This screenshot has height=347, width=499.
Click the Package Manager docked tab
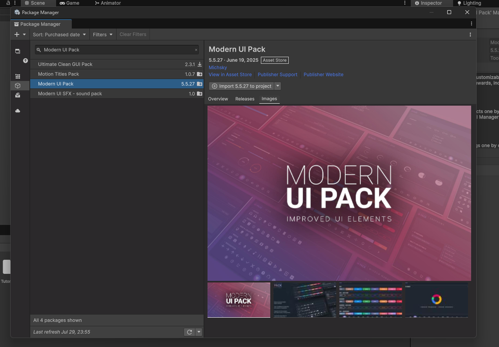[x=41, y=24]
